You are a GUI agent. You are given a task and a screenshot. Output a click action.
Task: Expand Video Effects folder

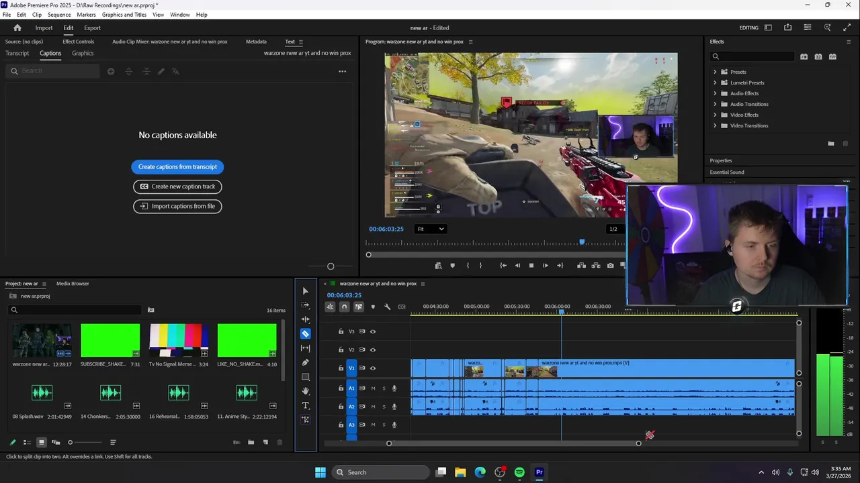pyautogui.click(x=715, y=115)
